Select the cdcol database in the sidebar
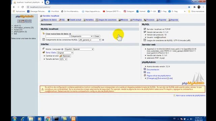This screenshot has height=121, width=216. [17, 26]
